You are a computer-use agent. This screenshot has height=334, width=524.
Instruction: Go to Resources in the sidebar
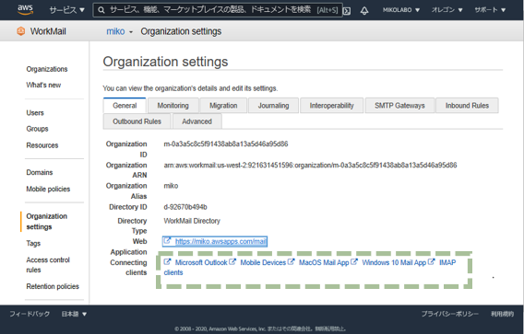(x=42, y=145)
